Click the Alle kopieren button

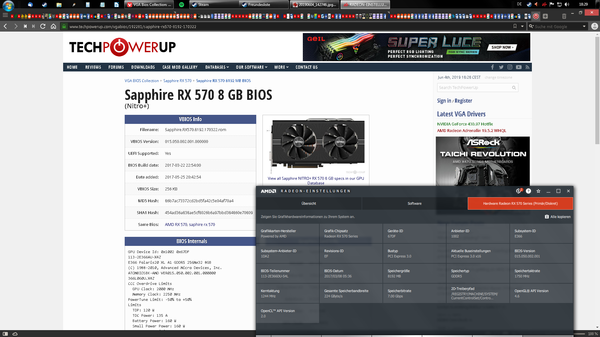[x=558, y=217]
